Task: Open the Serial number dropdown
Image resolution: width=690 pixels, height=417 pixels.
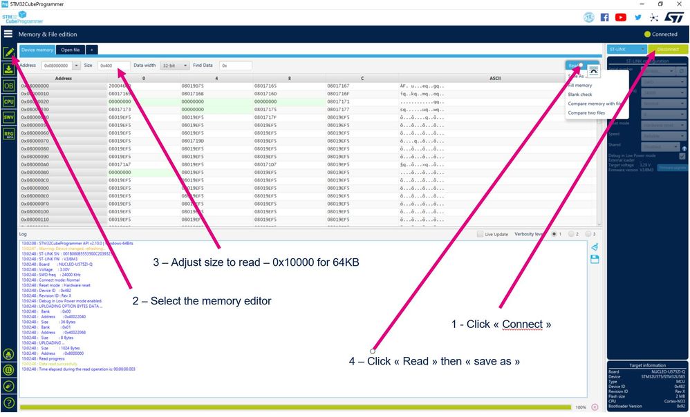Action: coord(659,70)
